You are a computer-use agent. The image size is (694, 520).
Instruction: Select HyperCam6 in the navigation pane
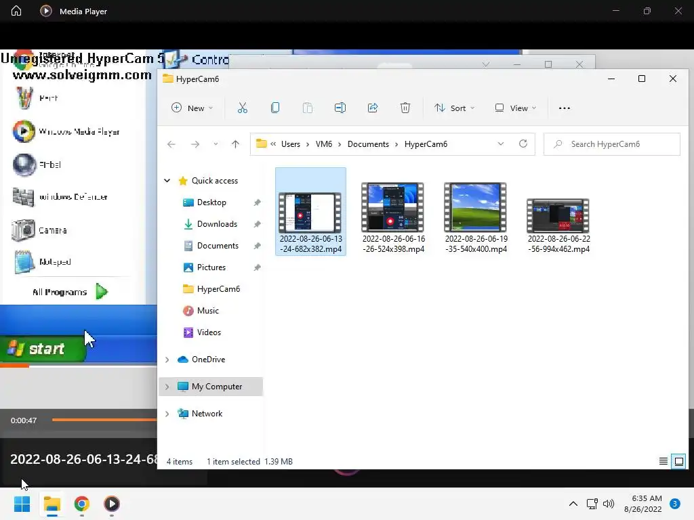pyautogui.click(x=218, y=289)
